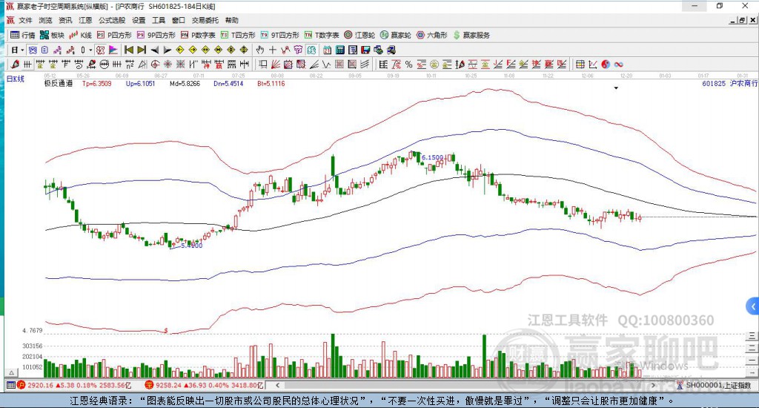
Task: Open the P四方形 tool
Action: coord(114,35)
